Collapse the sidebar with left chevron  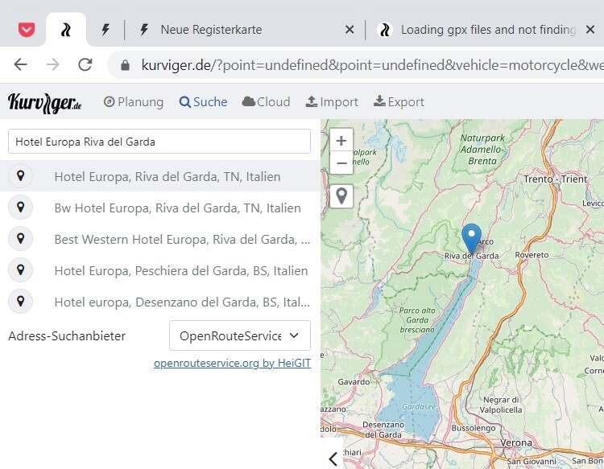(x=333, y=459)
